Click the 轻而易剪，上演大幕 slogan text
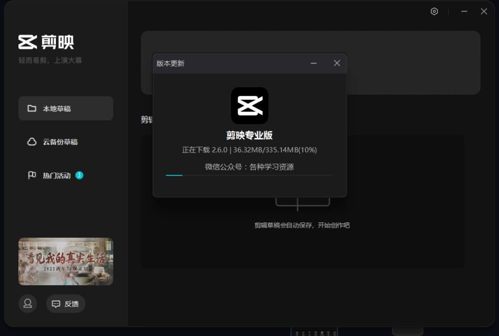This screenshot has width=499, height=336. coord(50,60)
